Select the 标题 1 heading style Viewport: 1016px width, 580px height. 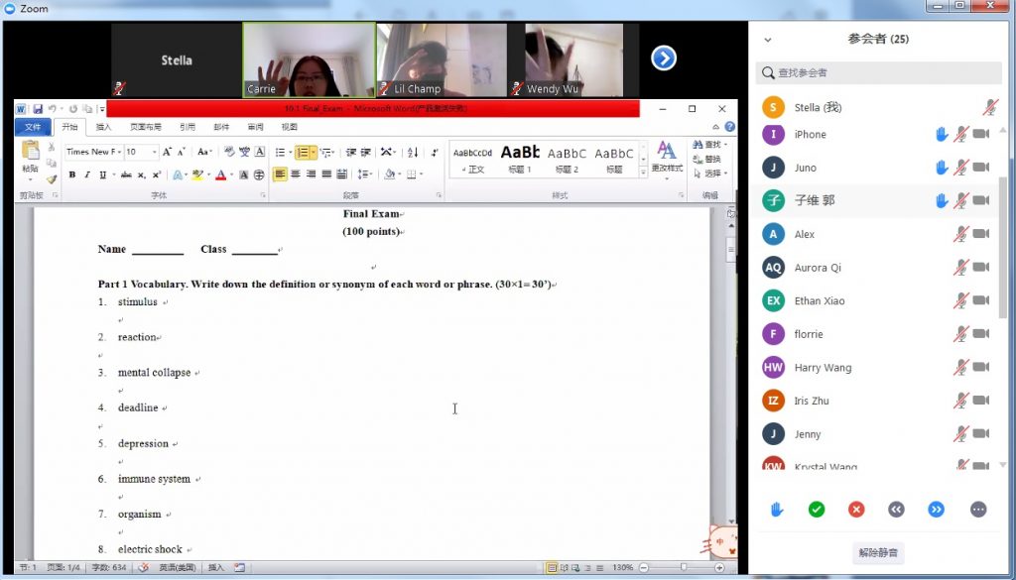pyautogui.click(x=520, y=159)
